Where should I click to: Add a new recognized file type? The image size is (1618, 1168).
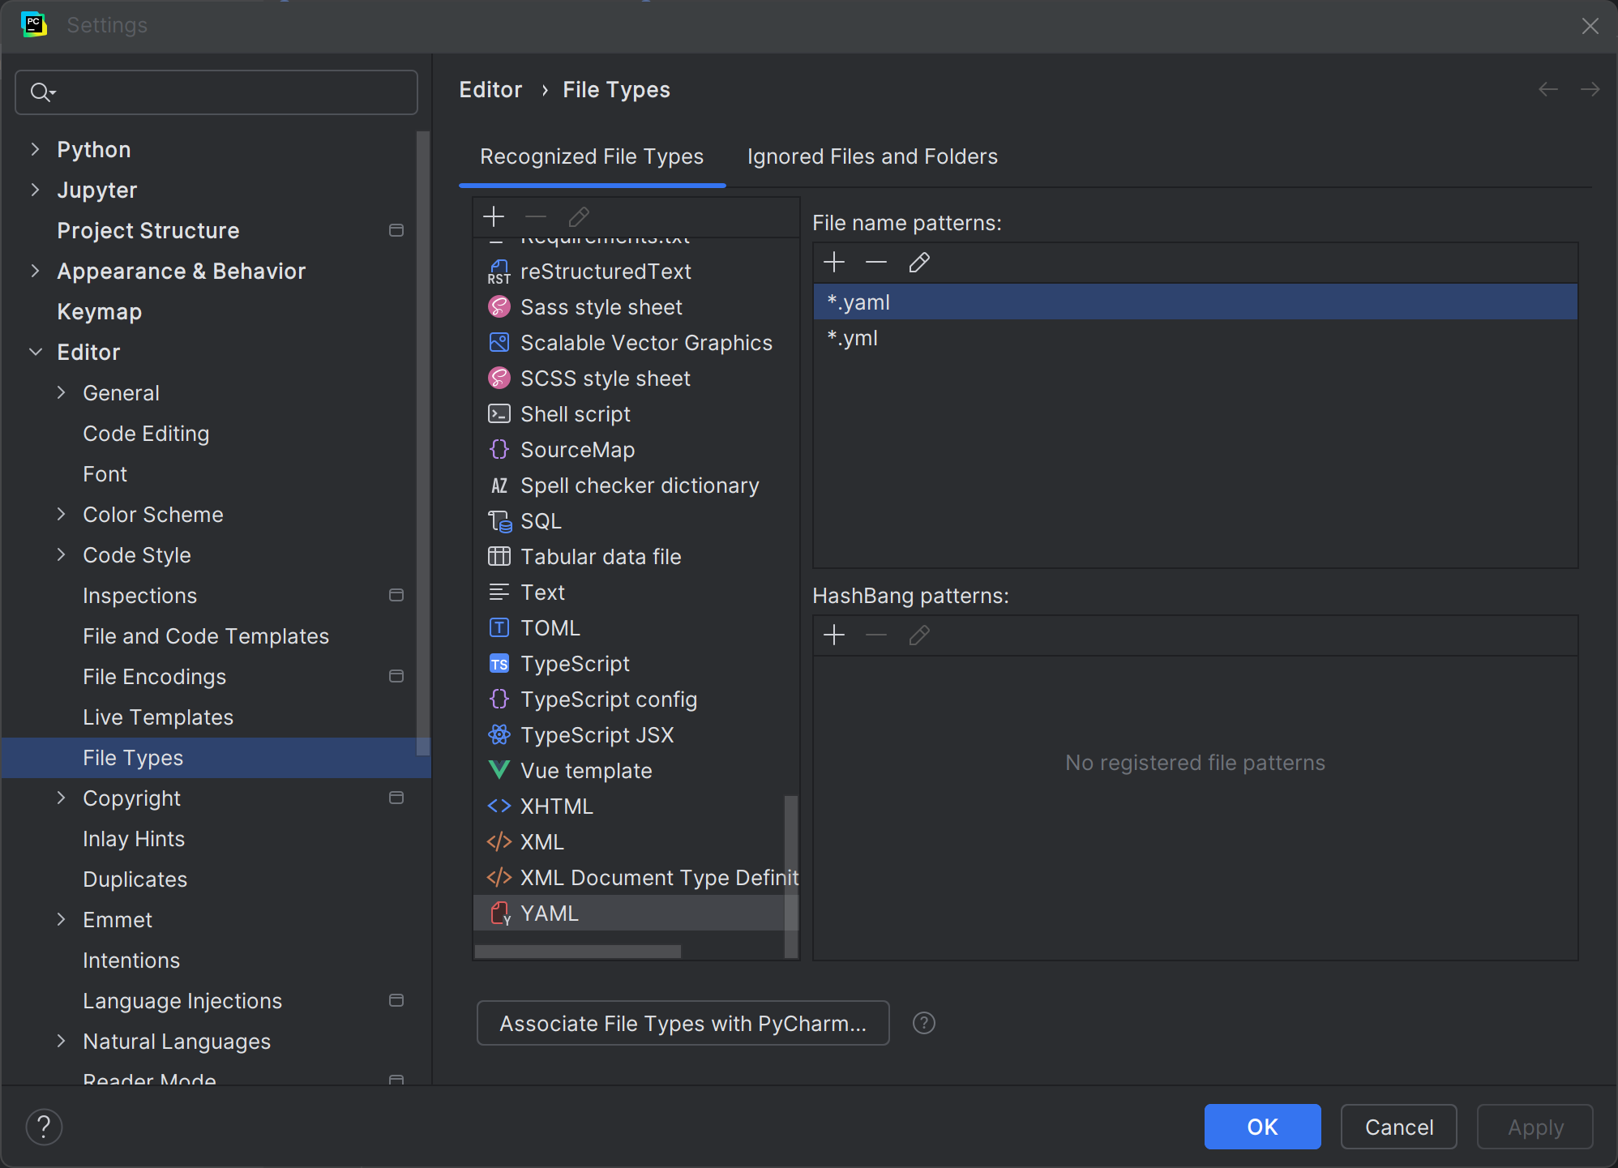click(x=494, y=216)
